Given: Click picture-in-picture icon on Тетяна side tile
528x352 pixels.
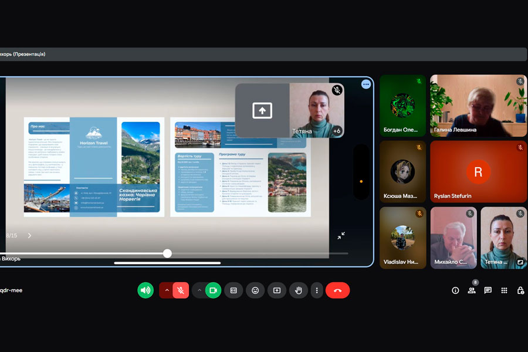Looking at the screenshot, I should coord(520,262).
